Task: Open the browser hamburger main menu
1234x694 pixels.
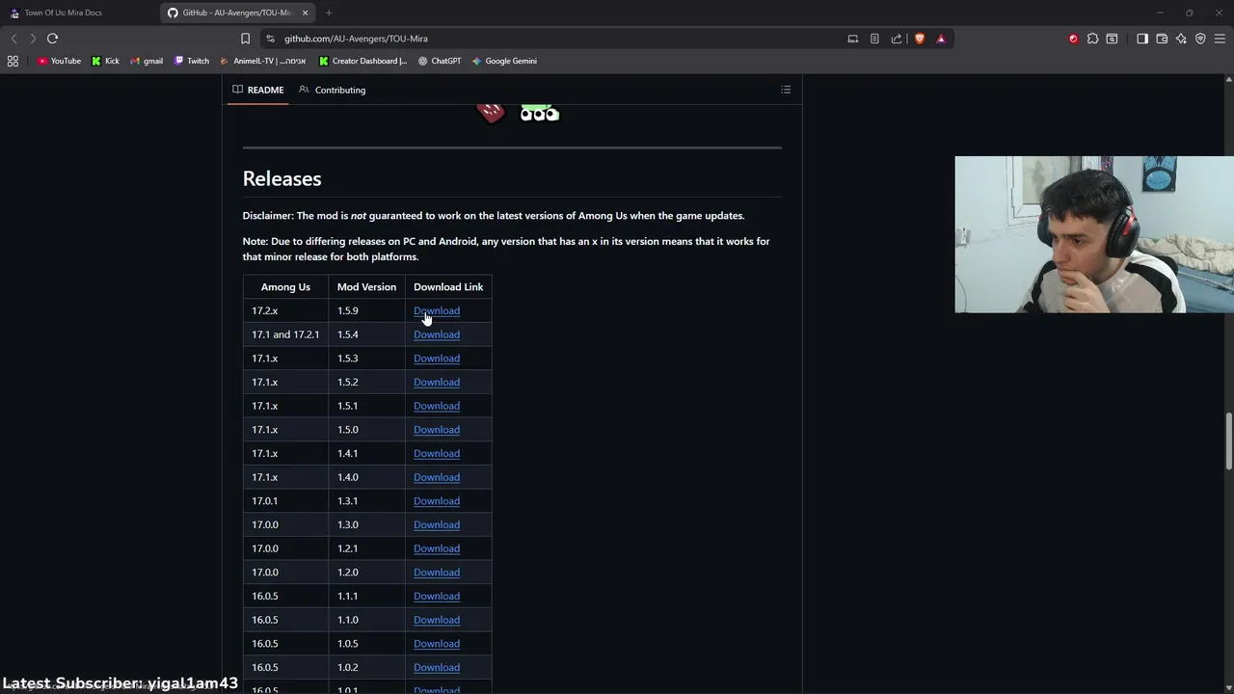Action: (1220, 39)
